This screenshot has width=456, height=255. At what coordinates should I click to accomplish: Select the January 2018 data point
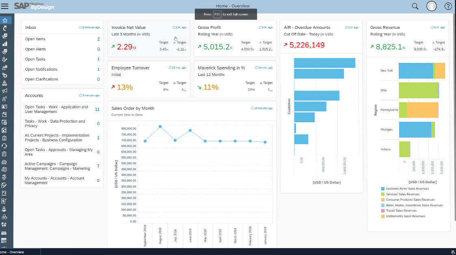(265, 142)
